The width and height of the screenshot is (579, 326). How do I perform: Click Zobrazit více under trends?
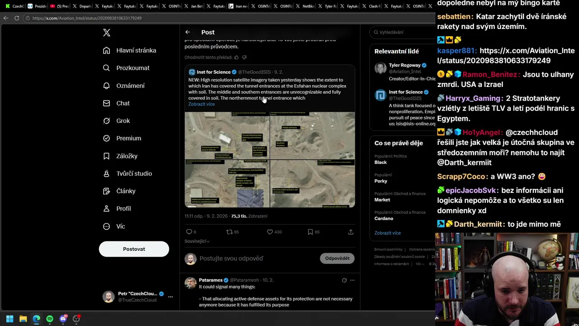[x=388, y=233]
